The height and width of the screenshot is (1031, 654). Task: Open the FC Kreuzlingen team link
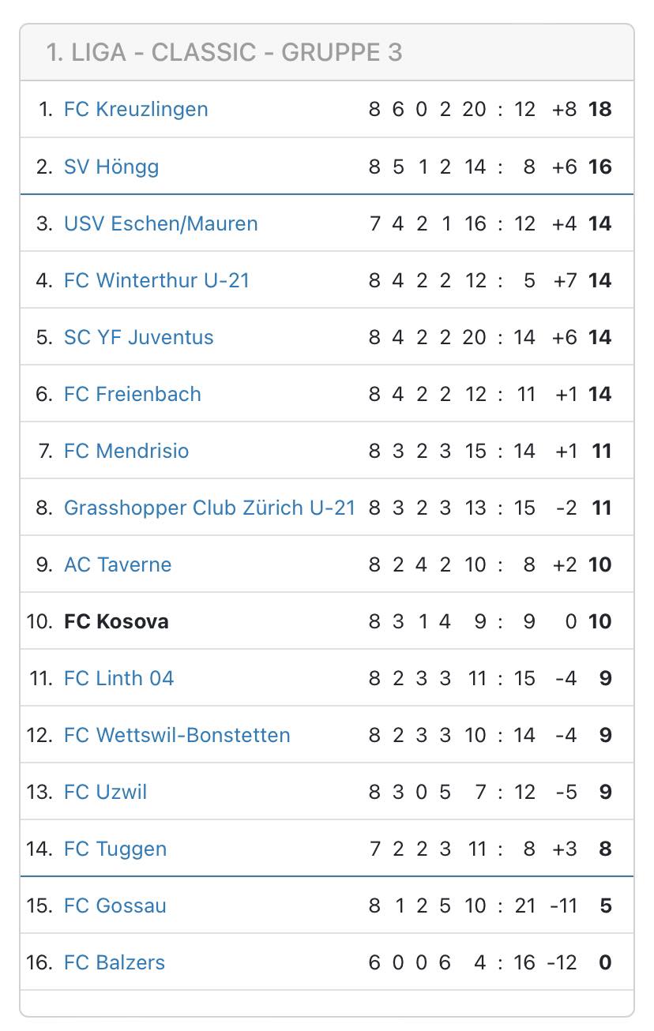[136, 109]
